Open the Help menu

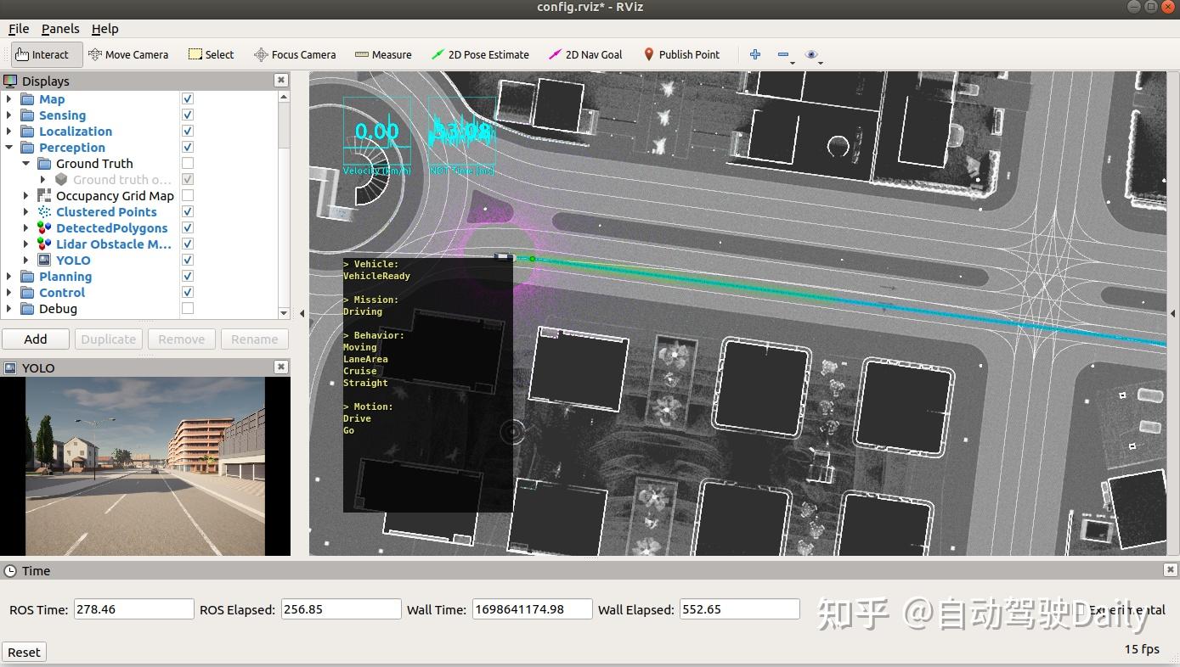click(x=105, y=29)
